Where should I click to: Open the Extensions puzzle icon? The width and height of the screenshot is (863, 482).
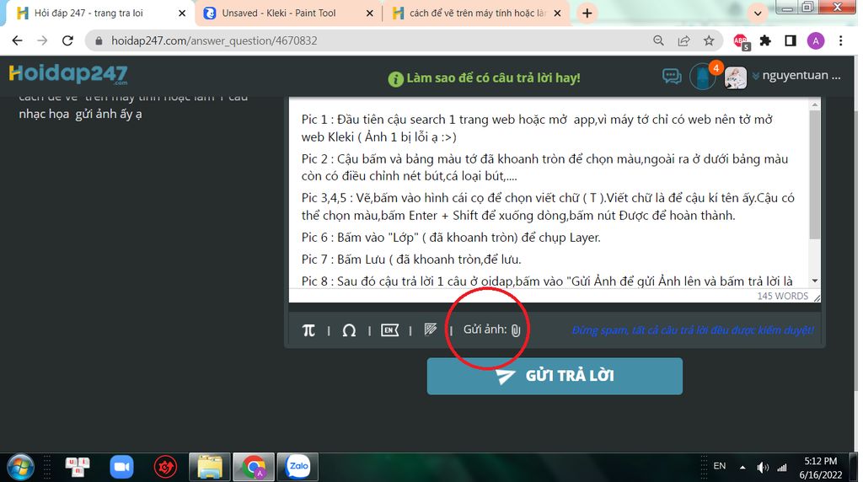click(x=765, y=40)
